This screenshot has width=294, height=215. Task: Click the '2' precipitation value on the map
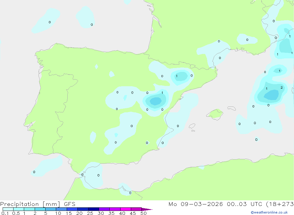tap(281, 87)
